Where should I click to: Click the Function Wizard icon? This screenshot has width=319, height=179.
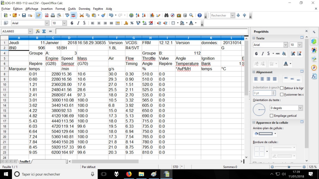point(38,31)
